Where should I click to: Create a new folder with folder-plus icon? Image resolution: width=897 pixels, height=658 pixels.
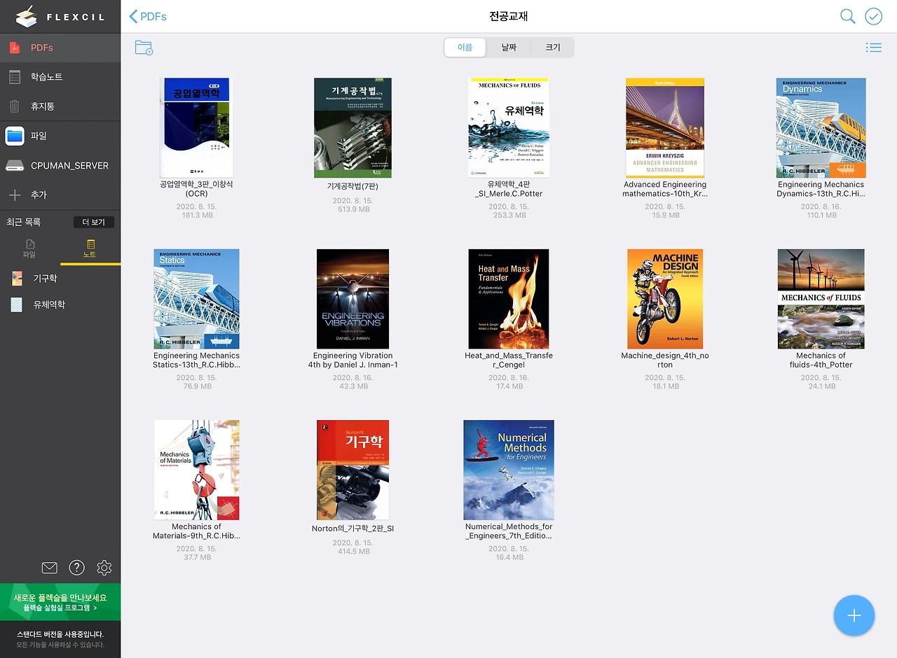coord(144,48)
